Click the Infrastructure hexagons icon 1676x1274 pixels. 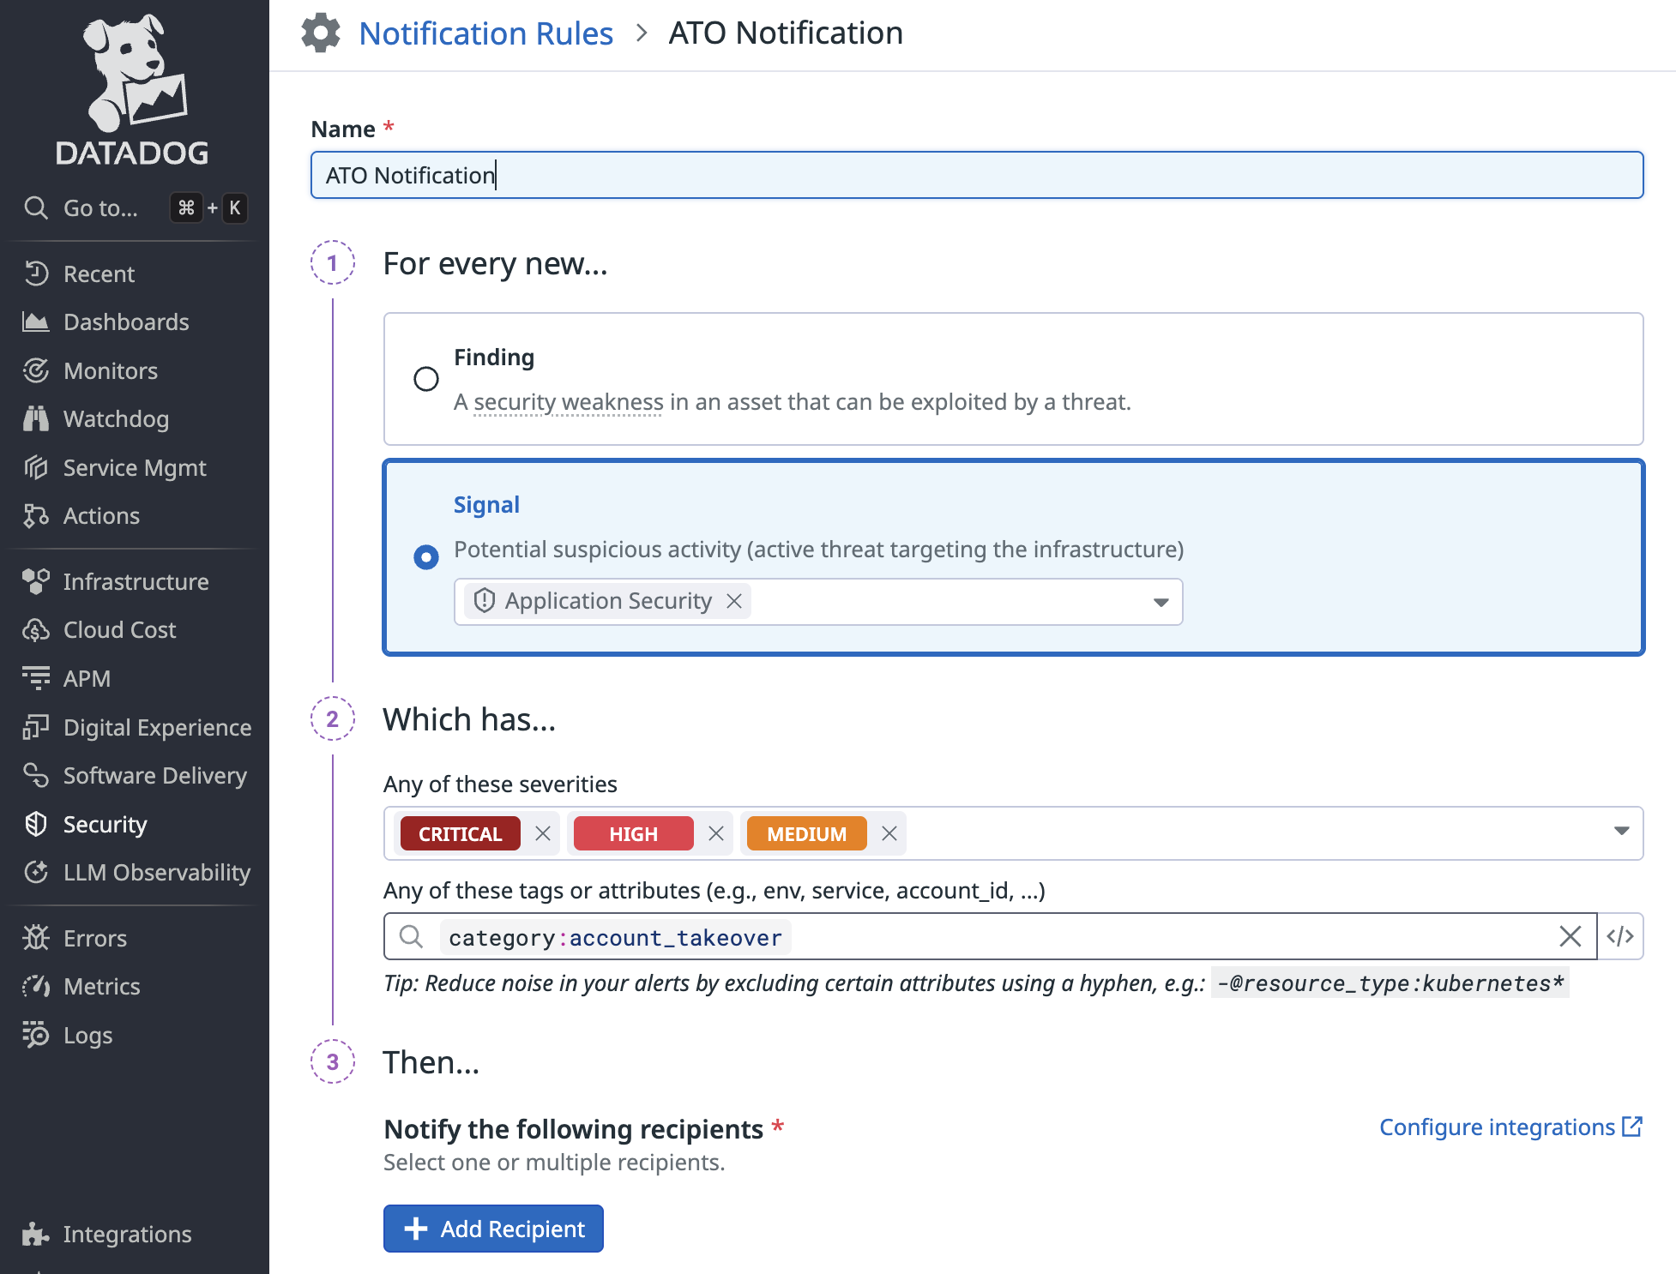pyautogui.click(x=36, y=581)
